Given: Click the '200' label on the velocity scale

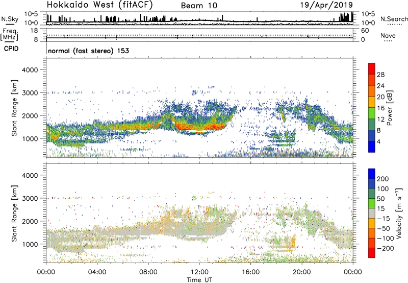Looking at the screenshot, I should click(x=383, y=179).
